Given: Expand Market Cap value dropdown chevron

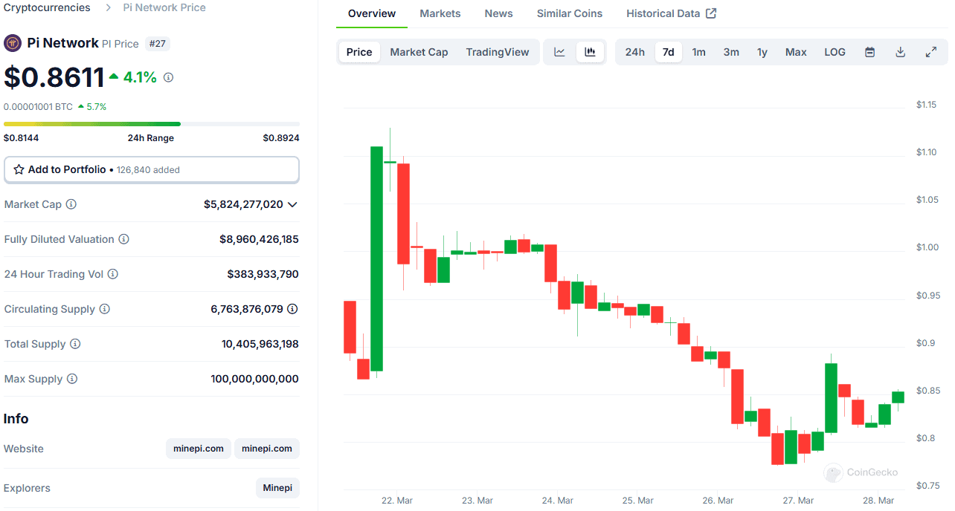Looking at the screenshot, I should tap(292, 204).
